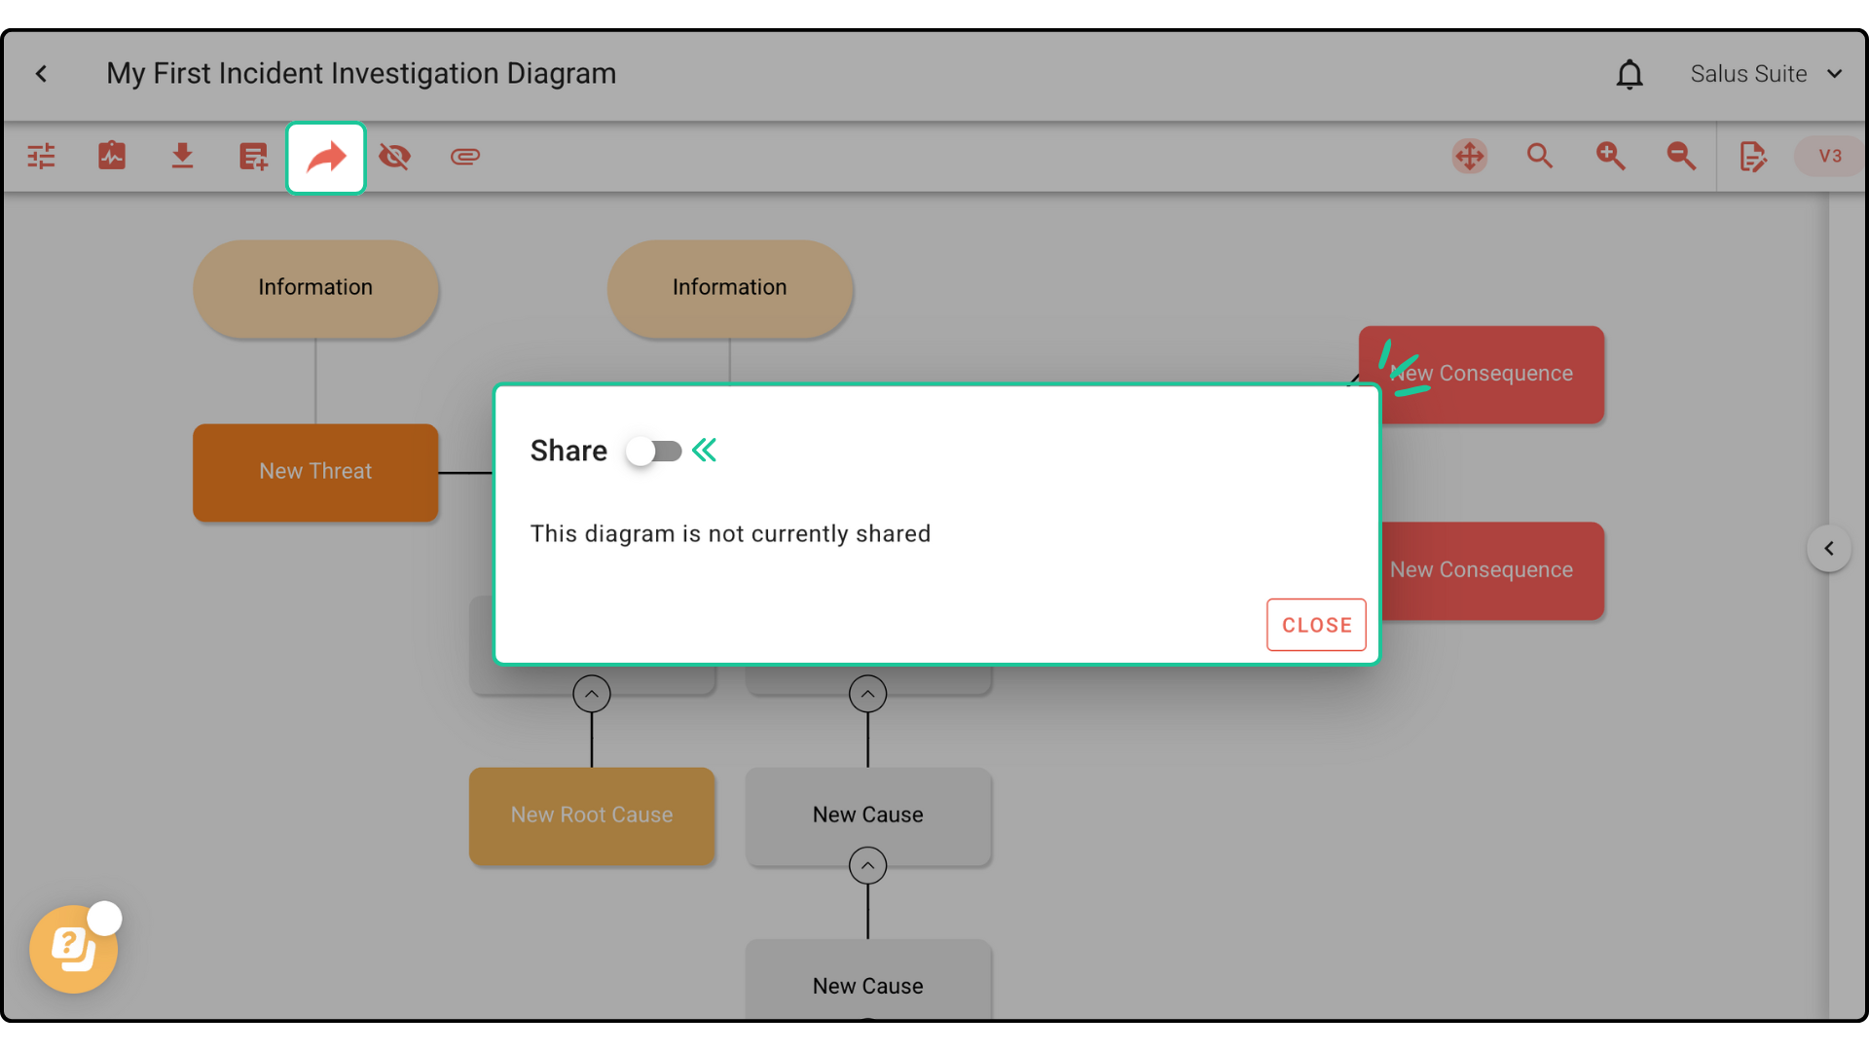
Task: Click the paperclip attachments icon
Action: pos(465,156)
